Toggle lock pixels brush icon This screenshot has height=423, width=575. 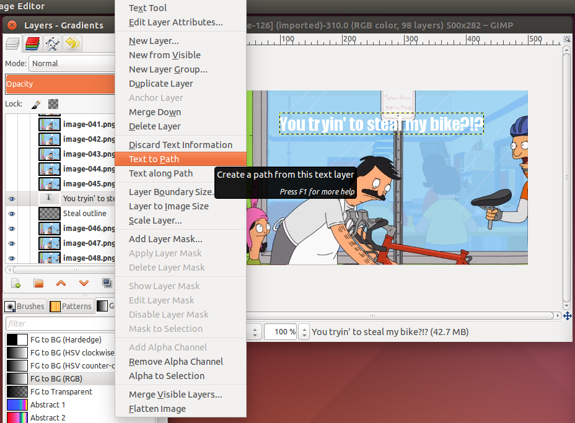coord(35,105)
